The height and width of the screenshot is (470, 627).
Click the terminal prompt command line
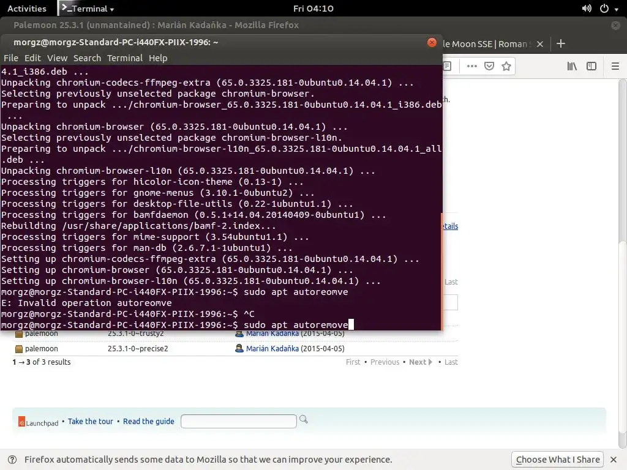coord(176,325)
